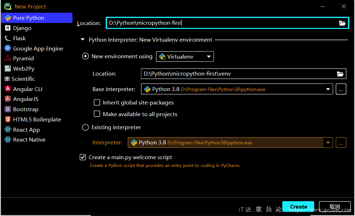Open the Base interpreter dropdown arrow

pyautogui.click(x=328, y=89)
